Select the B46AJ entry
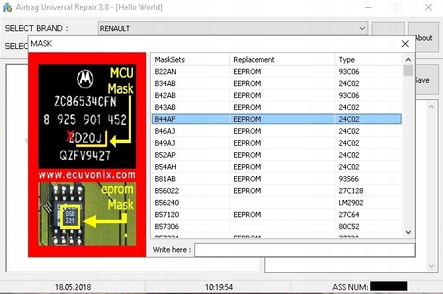The height and width of the screenshot is (294, 443). click(276, 131)
